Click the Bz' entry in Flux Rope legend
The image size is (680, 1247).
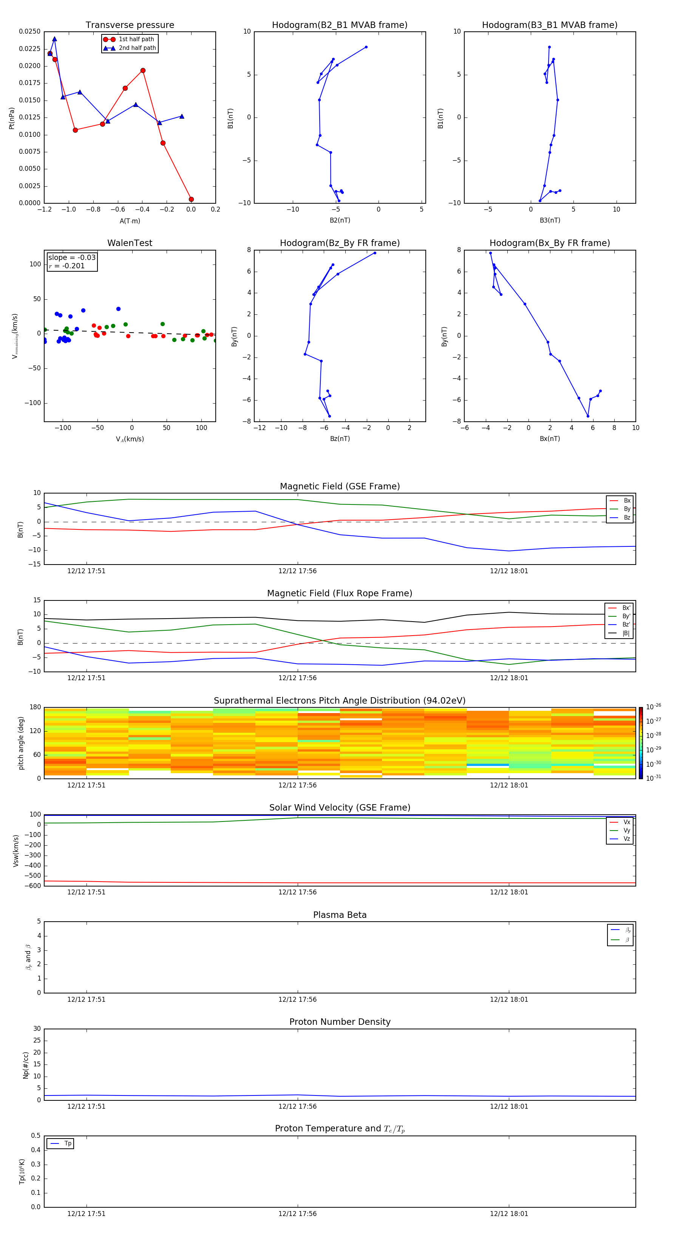pos(620,625)
